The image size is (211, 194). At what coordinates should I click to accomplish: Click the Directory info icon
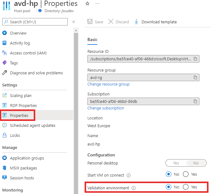tap(40, 11)
